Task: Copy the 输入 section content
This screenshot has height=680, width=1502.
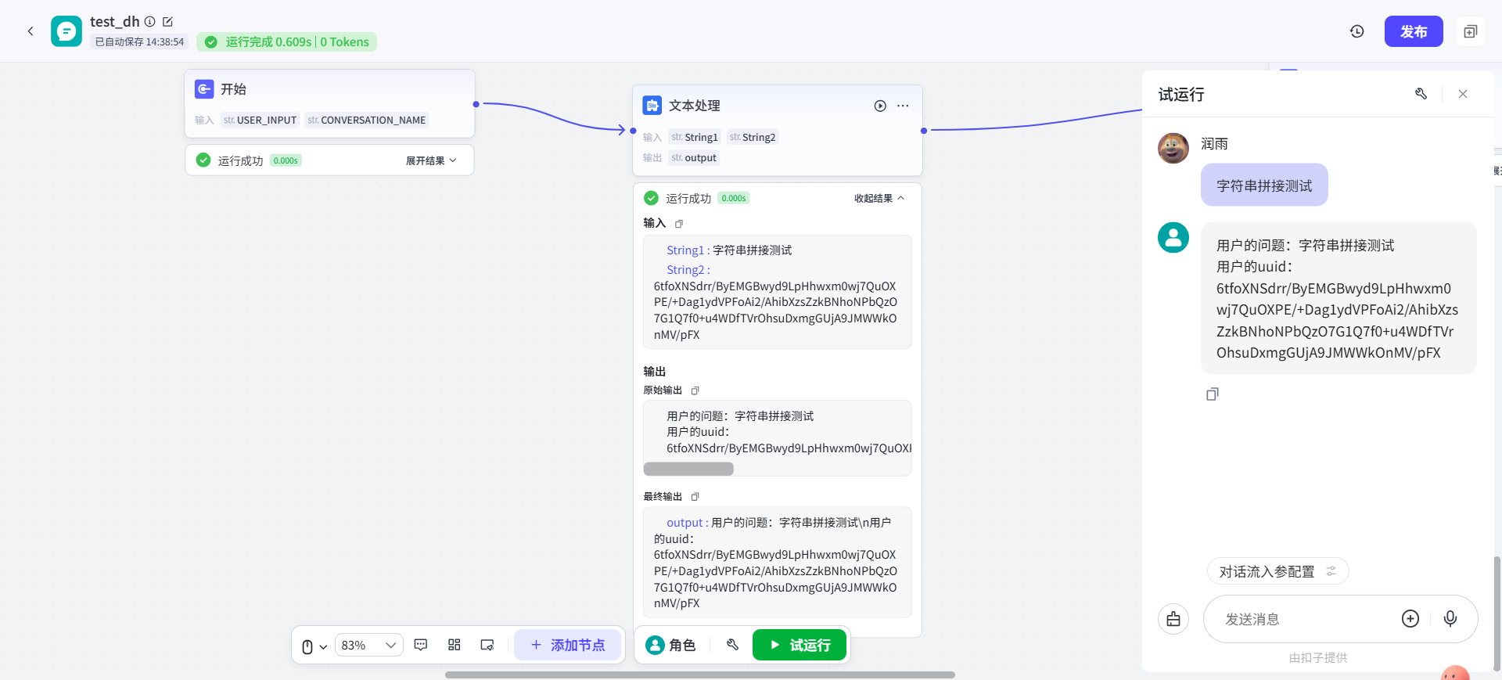Action: click(x=679, y=224)
